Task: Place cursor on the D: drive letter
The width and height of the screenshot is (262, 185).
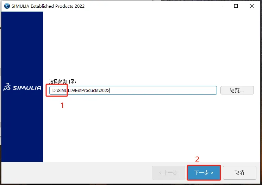Action: pos(54,91)
